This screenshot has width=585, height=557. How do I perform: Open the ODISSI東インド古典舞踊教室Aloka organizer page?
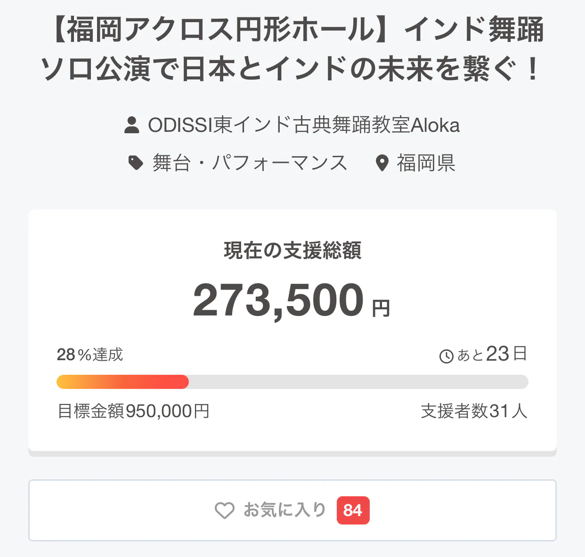tap(304, 125)
